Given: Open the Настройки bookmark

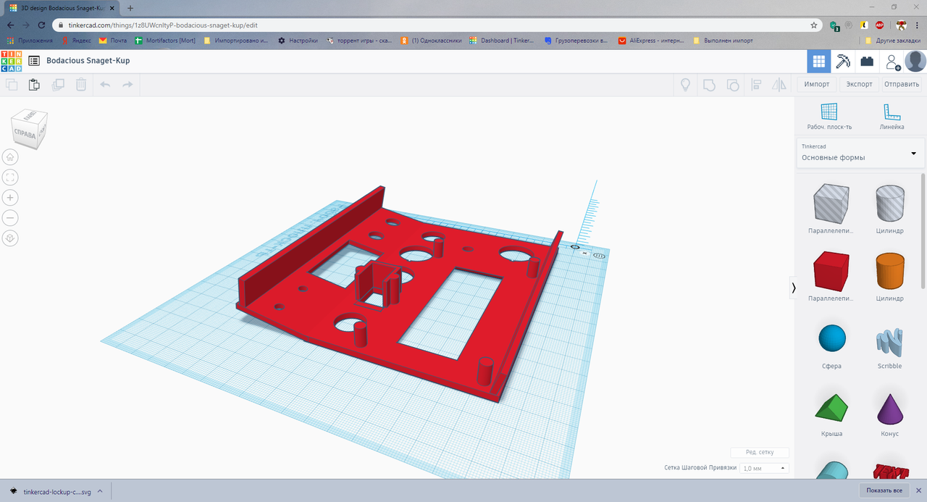Looking at the screenshot, I should click(298, 41).
